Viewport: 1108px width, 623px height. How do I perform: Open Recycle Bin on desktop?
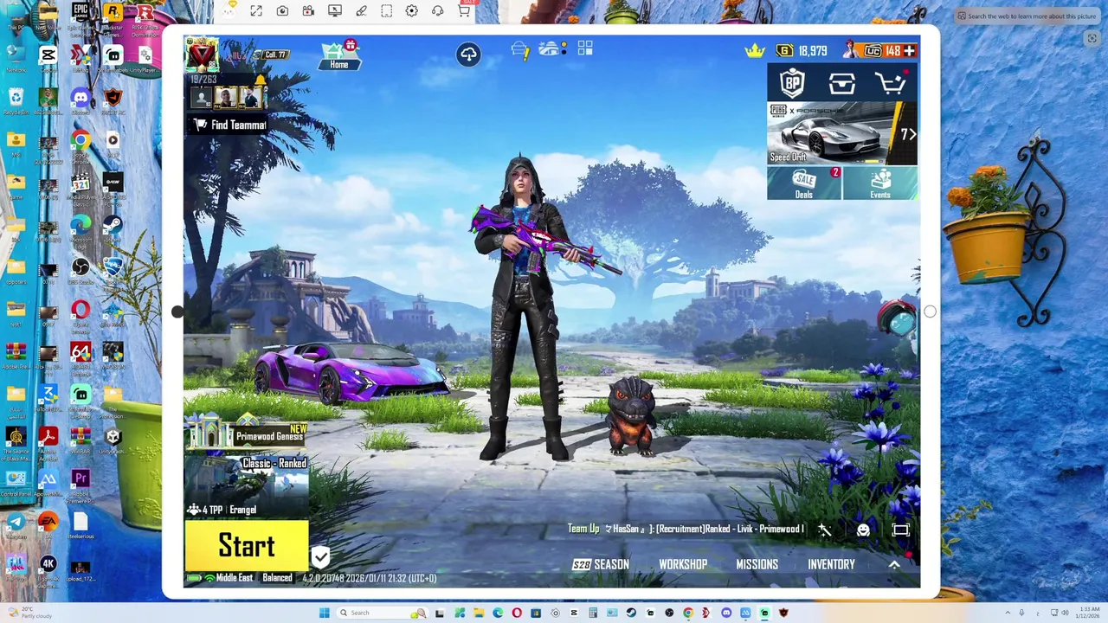click(16, 101)
